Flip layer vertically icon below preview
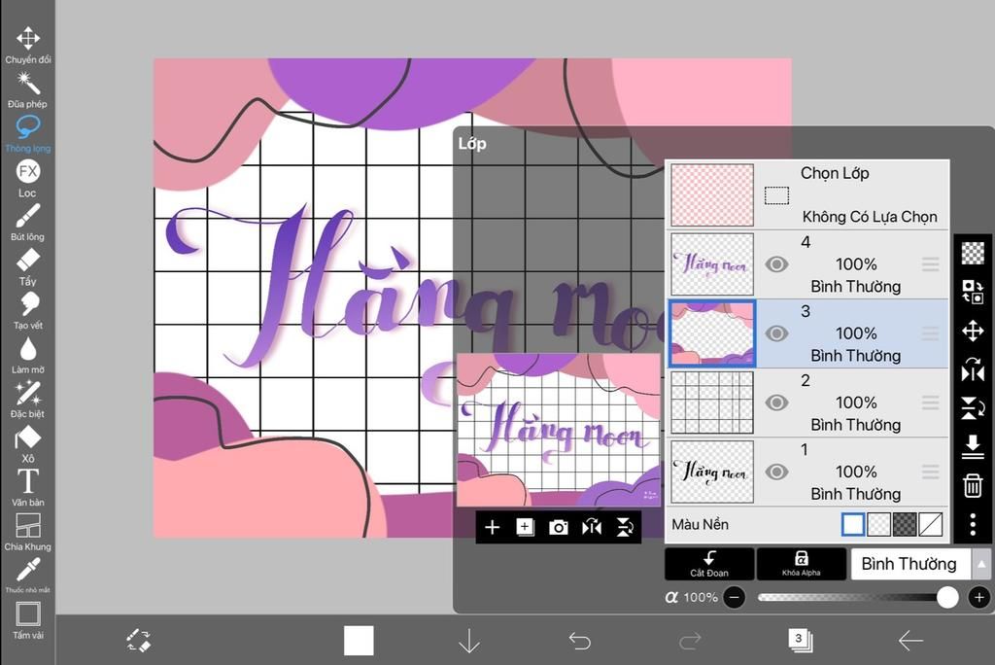Screen dimensions: 995x665 pos(625,527)
